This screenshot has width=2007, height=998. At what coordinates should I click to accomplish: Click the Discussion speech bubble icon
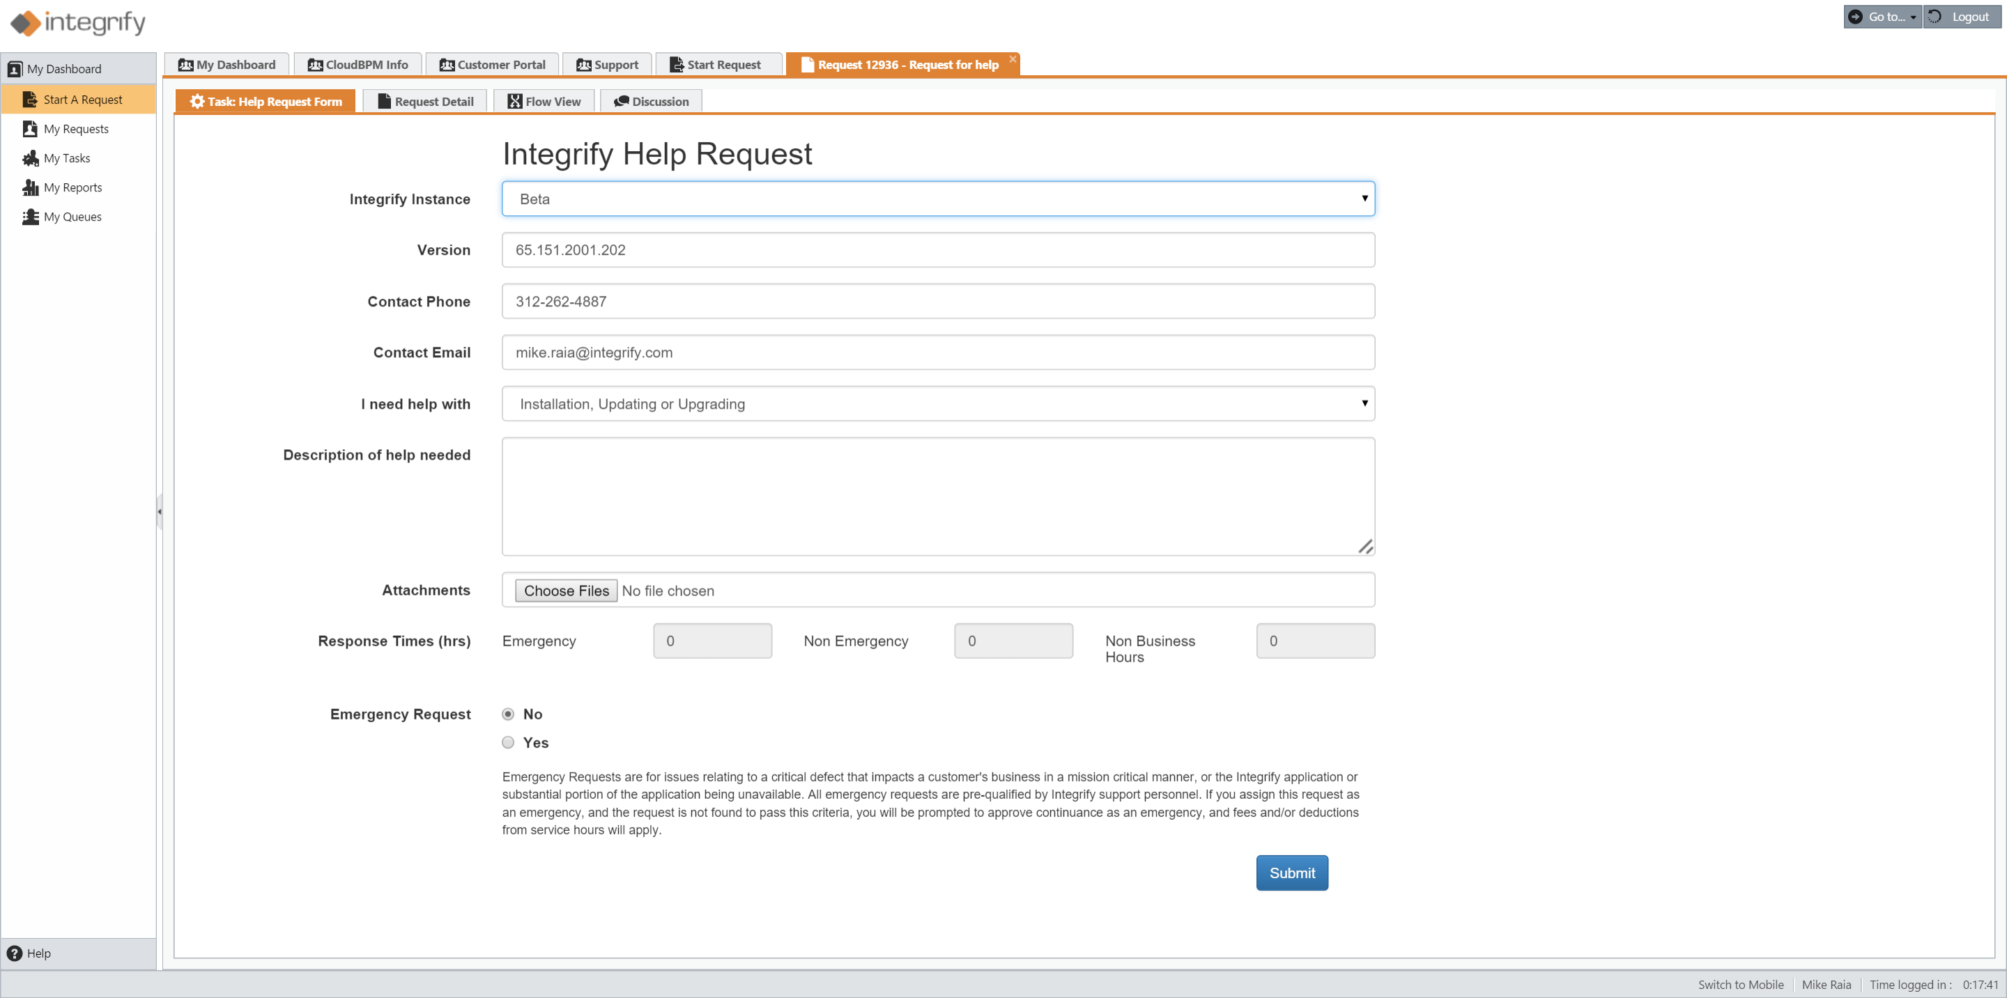[x=621, y=101]
